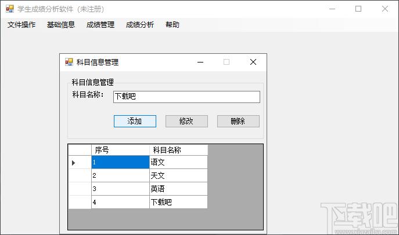Focus the 科目名称 input field
This screenshot has width=399, height=235.
(186, 97)
